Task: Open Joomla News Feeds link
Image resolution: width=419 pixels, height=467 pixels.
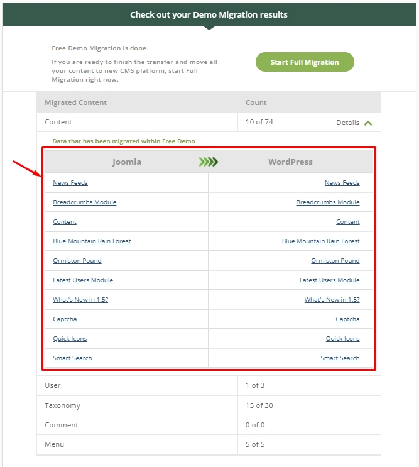Action: pyautogui.click(x=70, y=182)
